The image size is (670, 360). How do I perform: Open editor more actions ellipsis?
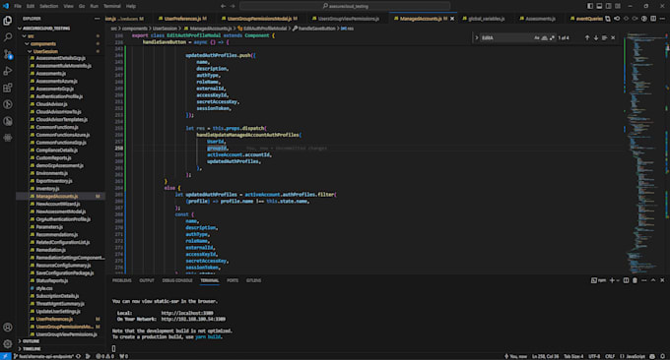[x=662, y=19]
